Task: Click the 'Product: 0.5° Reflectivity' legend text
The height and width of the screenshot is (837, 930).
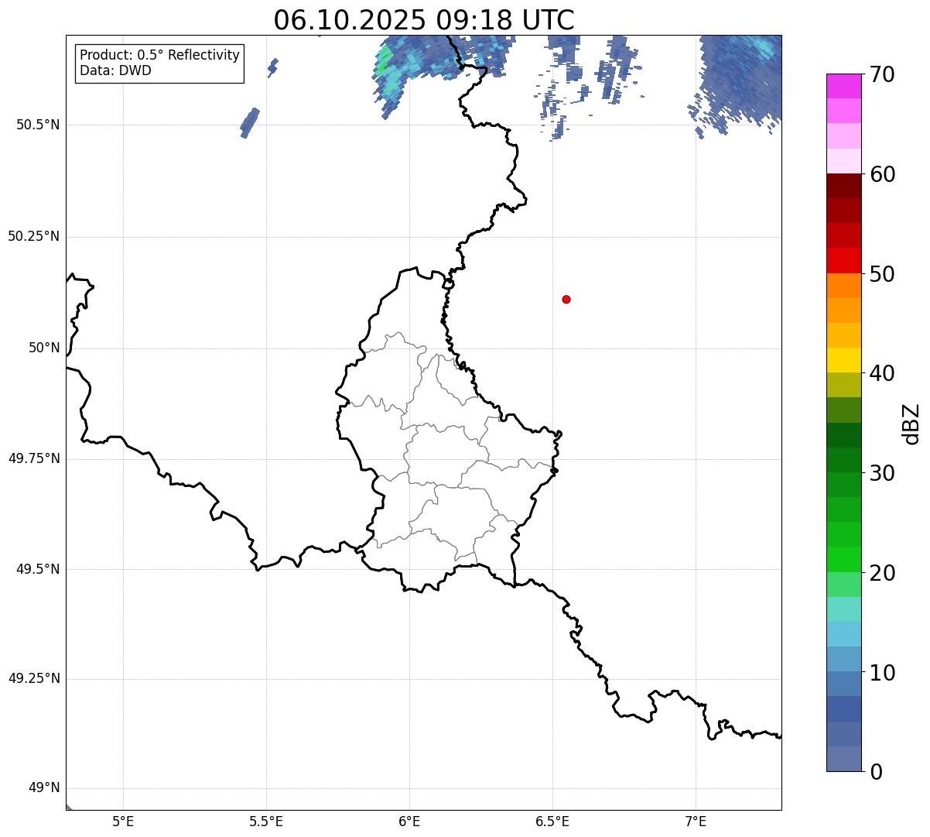Action: [x=159, y=56]
